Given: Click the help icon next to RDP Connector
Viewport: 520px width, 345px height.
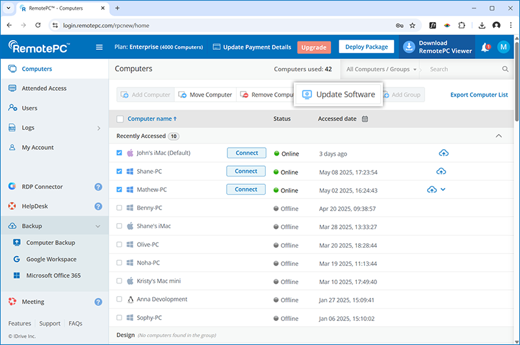Looking at the screenshot, I should (x=98, y=187).
